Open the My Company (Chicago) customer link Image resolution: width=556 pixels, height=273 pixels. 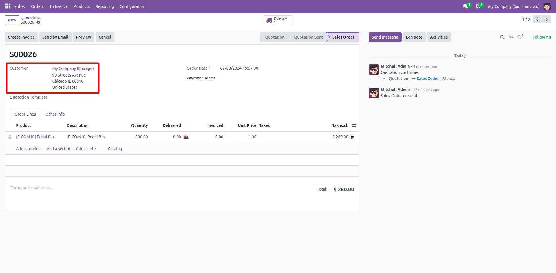pyautogui.click(x=73, y=68)
